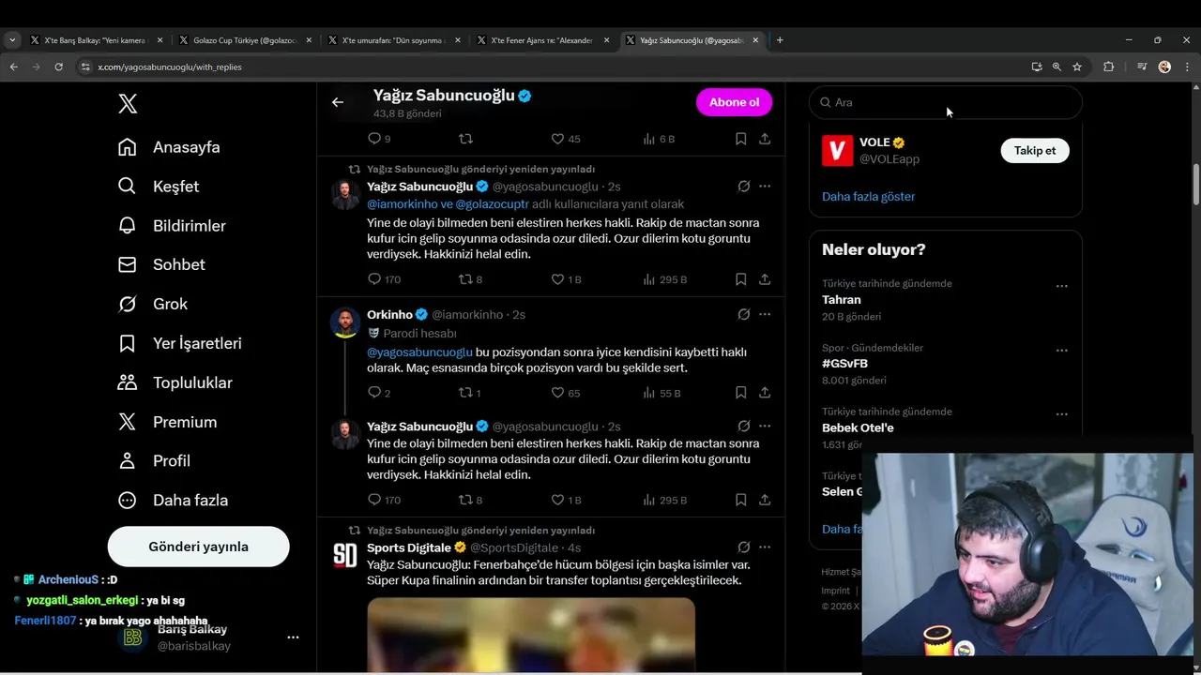Switch to the X'te Fener Ajans tab

pos(543,40)
